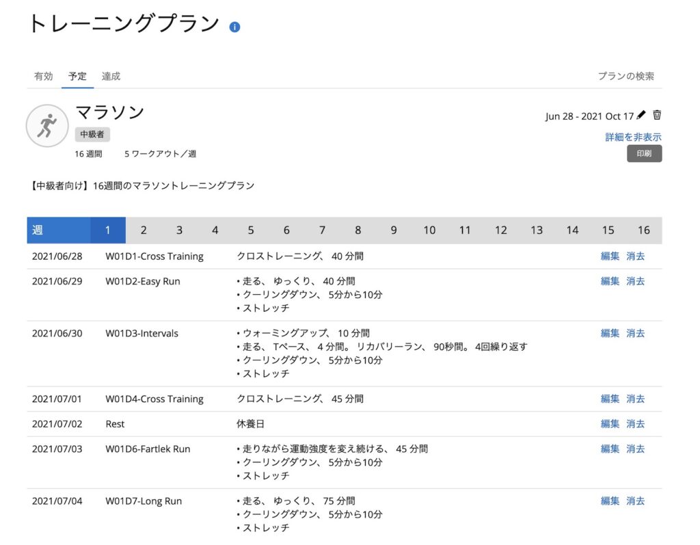The image size is (700, 545).
Task: Open week 9 schedule
Action: [393, 230]
